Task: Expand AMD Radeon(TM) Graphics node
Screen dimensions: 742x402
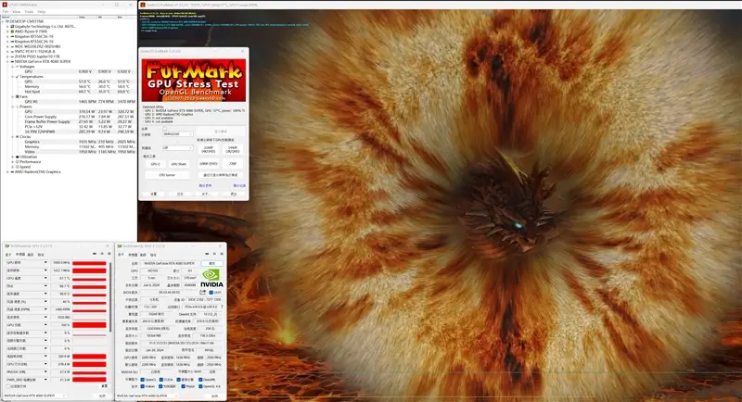Action: tap(7, 172)
